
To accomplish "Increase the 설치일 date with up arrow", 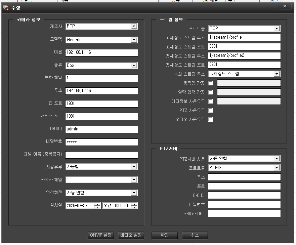I will pos(97,204).
